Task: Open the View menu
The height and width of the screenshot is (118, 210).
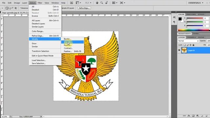Action: 47,3
